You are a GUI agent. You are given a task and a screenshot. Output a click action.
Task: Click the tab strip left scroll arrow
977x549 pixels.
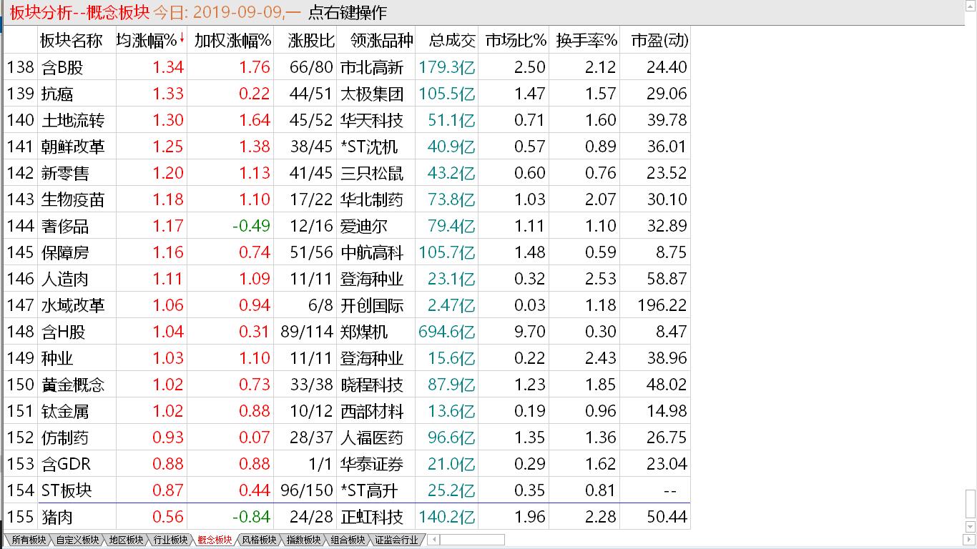(x=434, y=540)
